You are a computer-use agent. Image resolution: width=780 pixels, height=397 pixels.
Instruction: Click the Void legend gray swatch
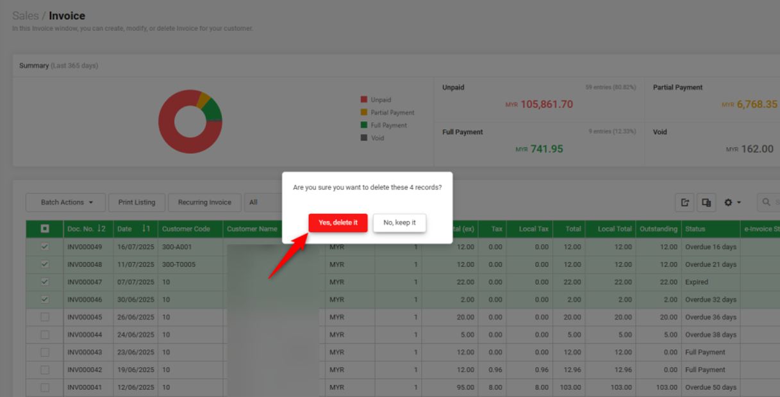(x=364, y=138)
